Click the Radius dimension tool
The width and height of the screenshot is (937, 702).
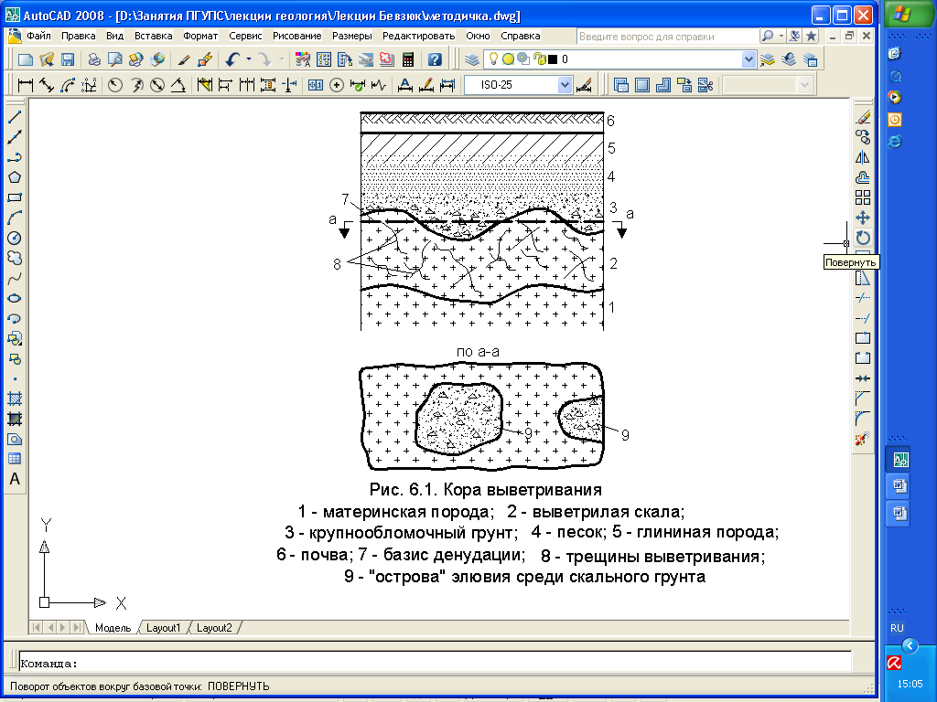click(114, 85)
